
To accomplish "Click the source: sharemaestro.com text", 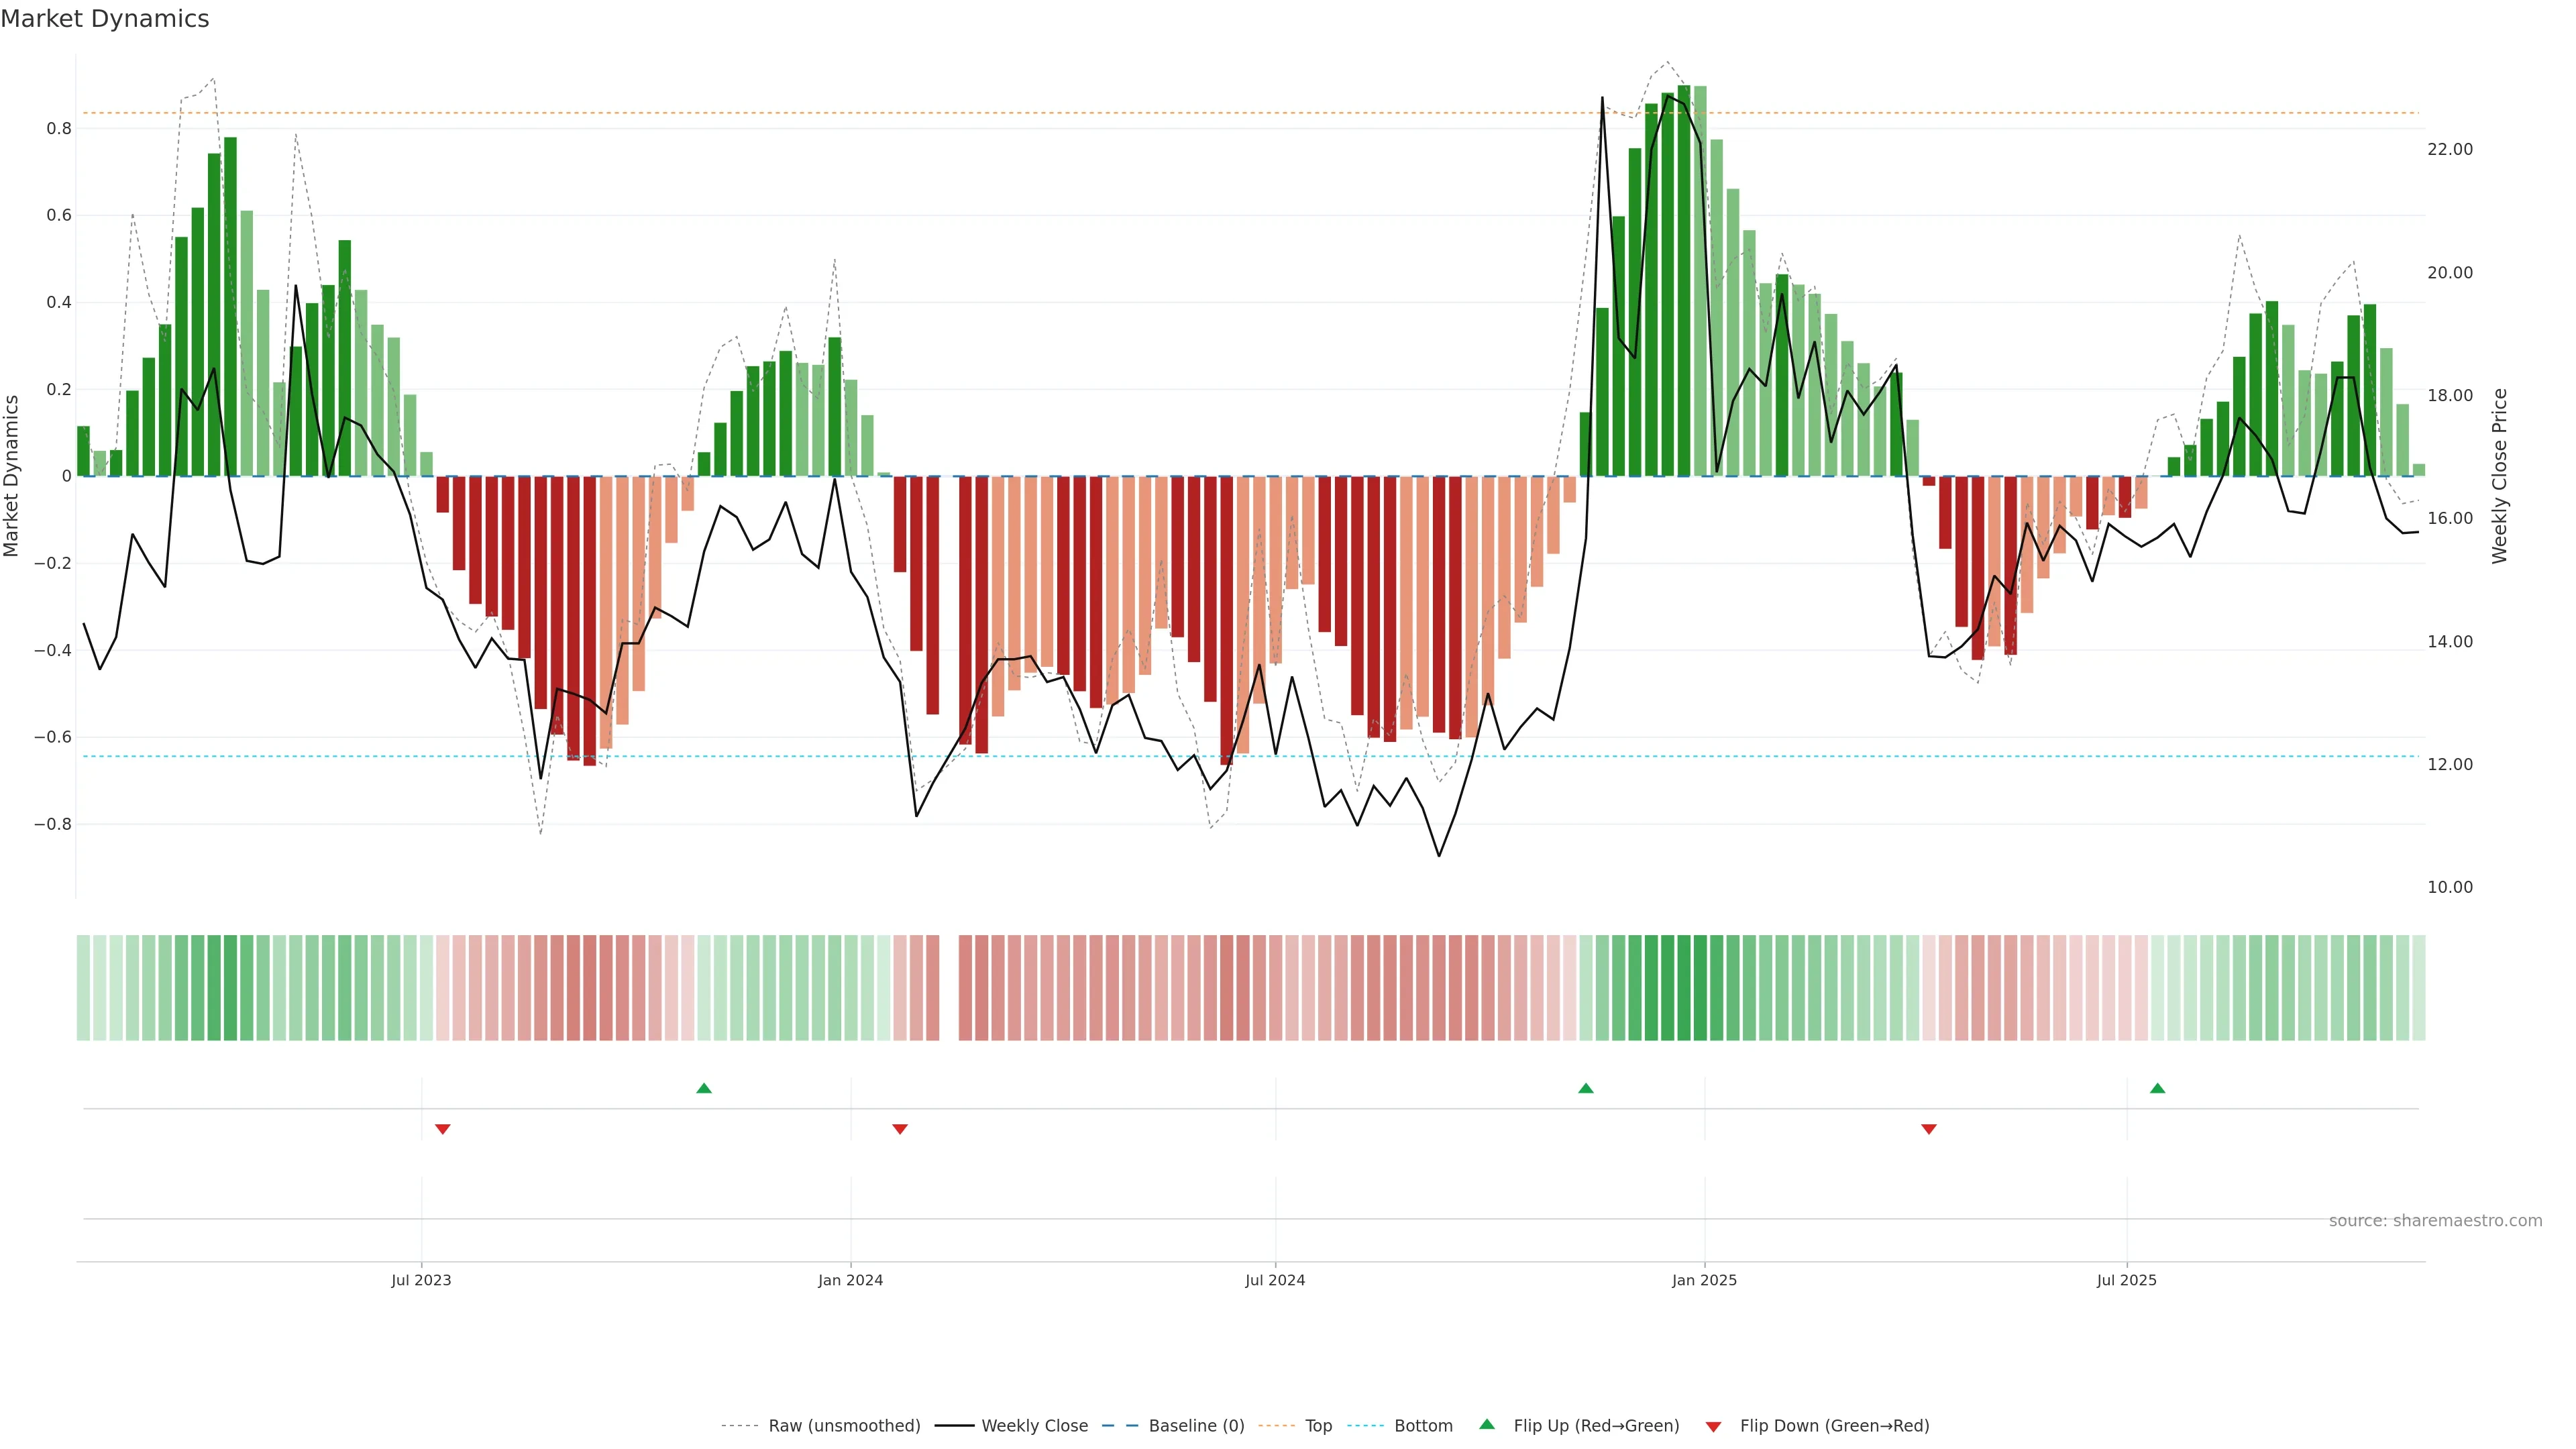I will pyautogui.click(x=2435, y=1221).
